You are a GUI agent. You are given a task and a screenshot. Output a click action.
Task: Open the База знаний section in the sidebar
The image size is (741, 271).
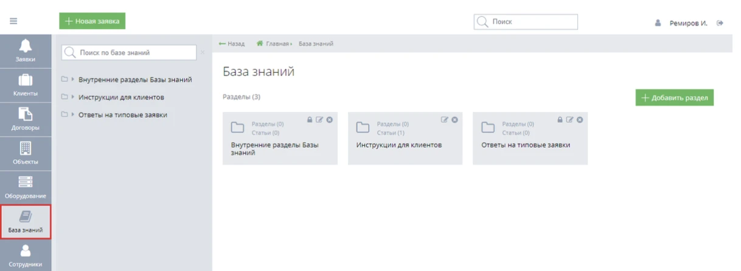coord(26,221)
